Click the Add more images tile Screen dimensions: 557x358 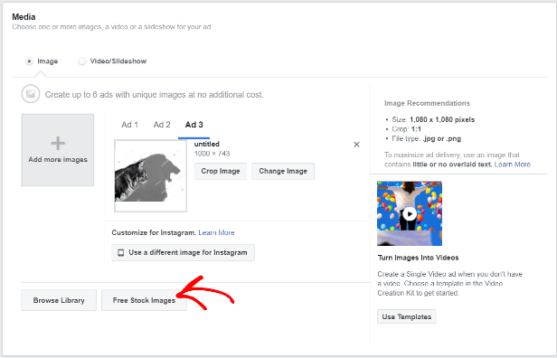(58, 150)
